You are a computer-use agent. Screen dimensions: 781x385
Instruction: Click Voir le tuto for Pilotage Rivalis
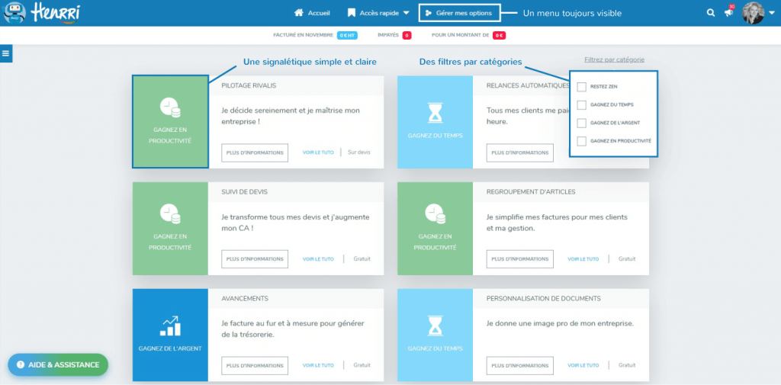click(318, 152)
